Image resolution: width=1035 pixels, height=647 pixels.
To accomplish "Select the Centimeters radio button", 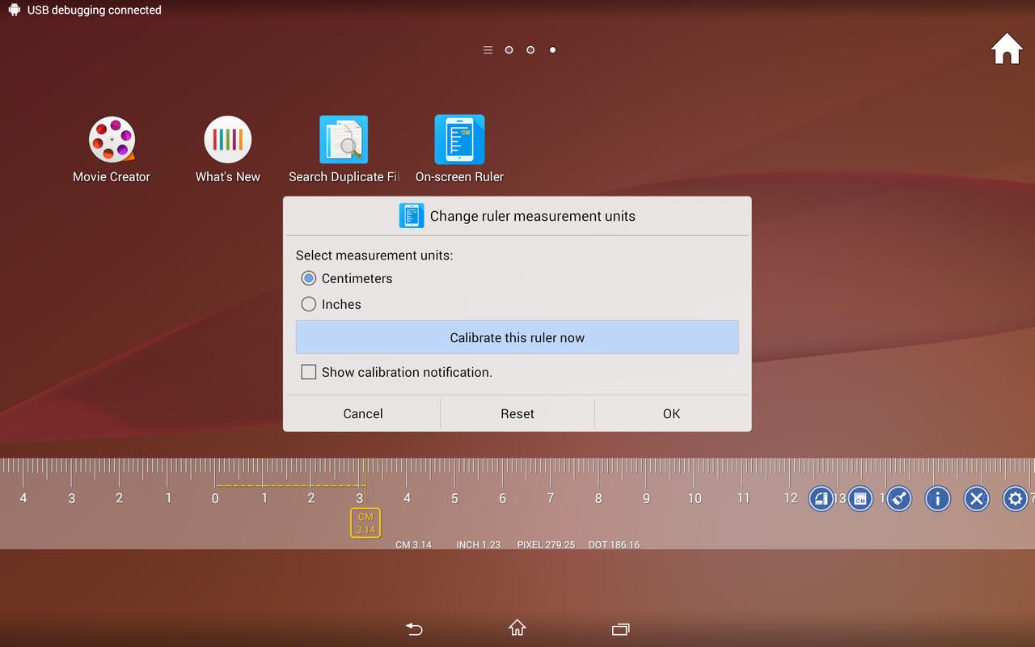I will 309,278.
